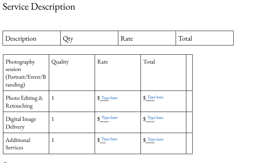Select the Additional Services cell
The height and width of the screenshot is (163, 254).
[x=18, y=144]
